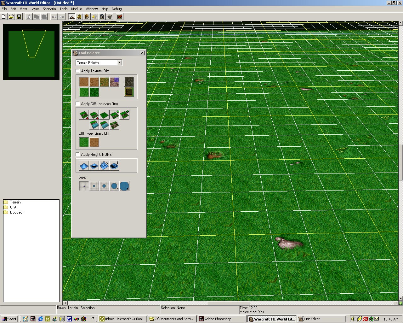403x323 pixels.
Task: Select the Increase Two cliff tool
Action: [x=124, y=115]
